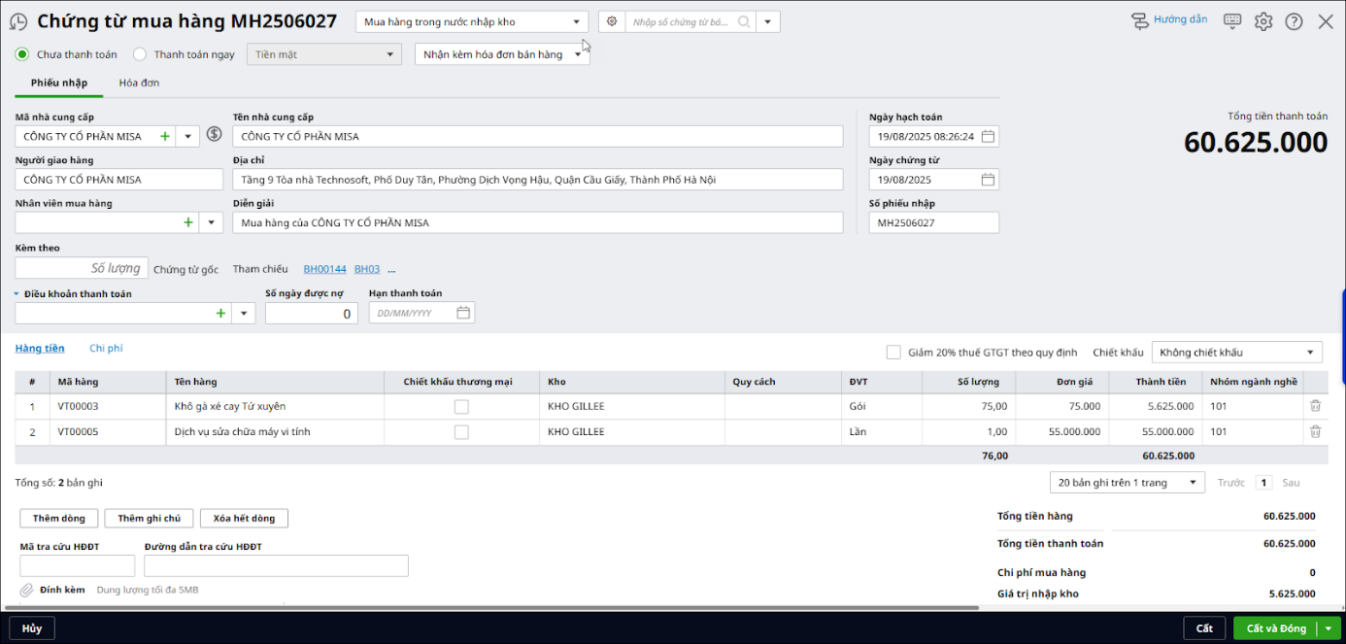Add new purchasing employee plus icon
The image size is (1346, 644).
click(x=188, y=222)
